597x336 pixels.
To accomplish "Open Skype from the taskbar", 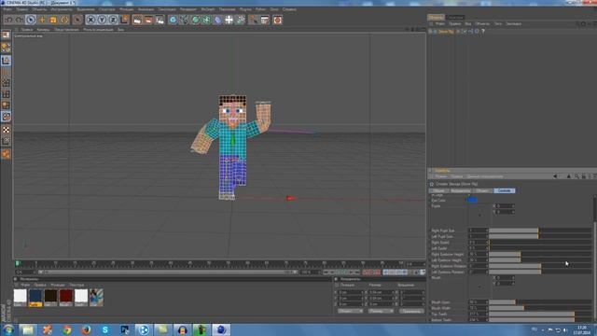I will click(x=105, y=329).
